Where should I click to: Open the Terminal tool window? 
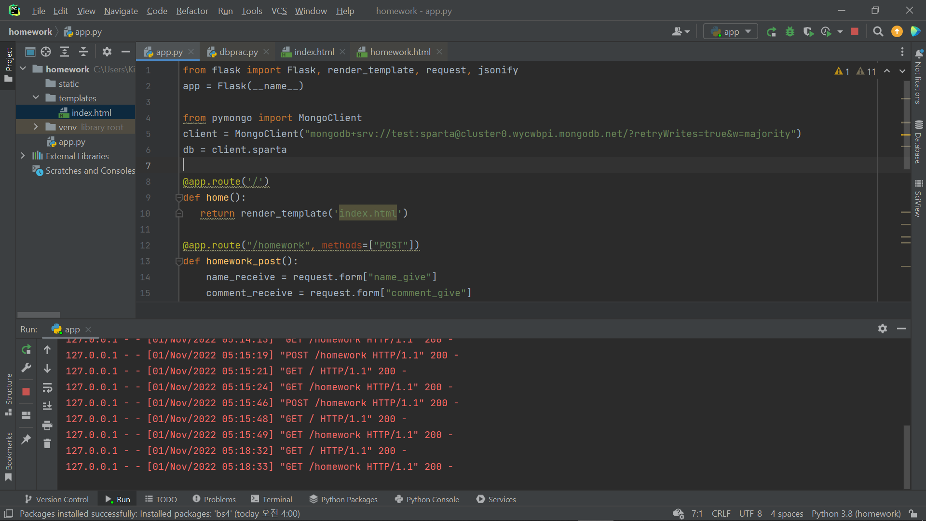click(272, 499)
